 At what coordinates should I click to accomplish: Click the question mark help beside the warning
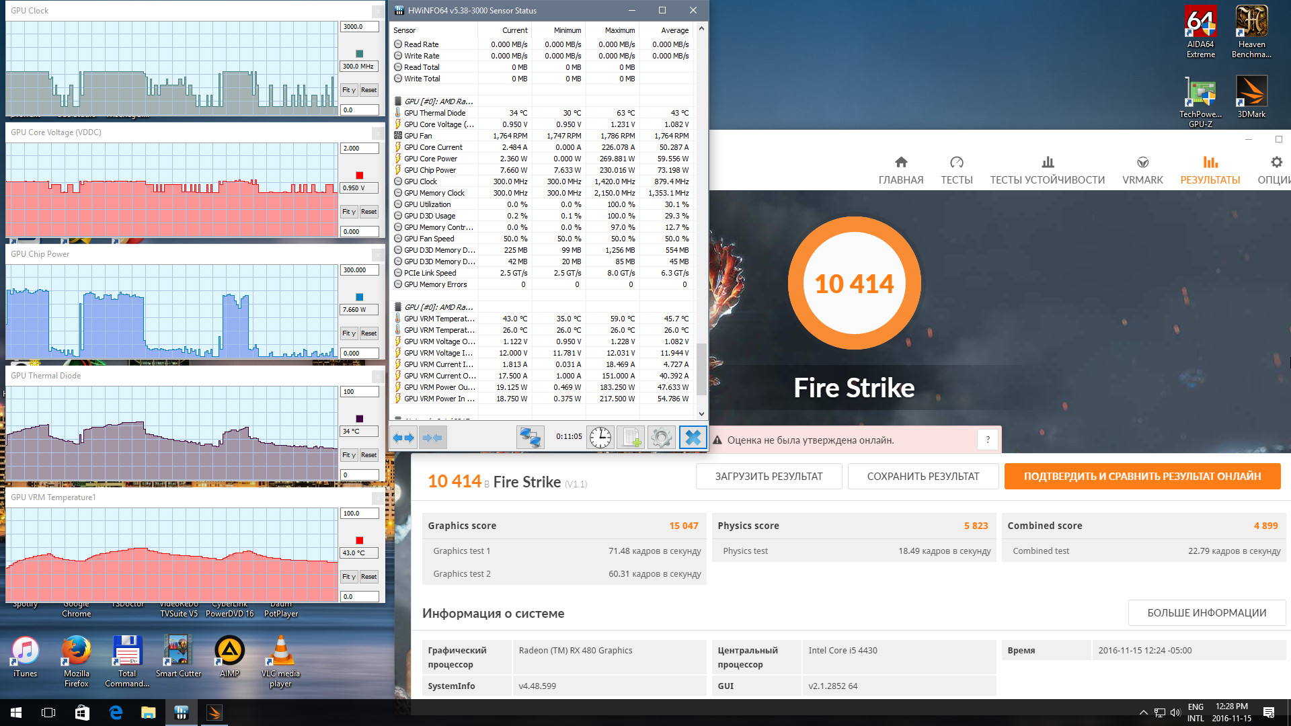tap(987, 440)
